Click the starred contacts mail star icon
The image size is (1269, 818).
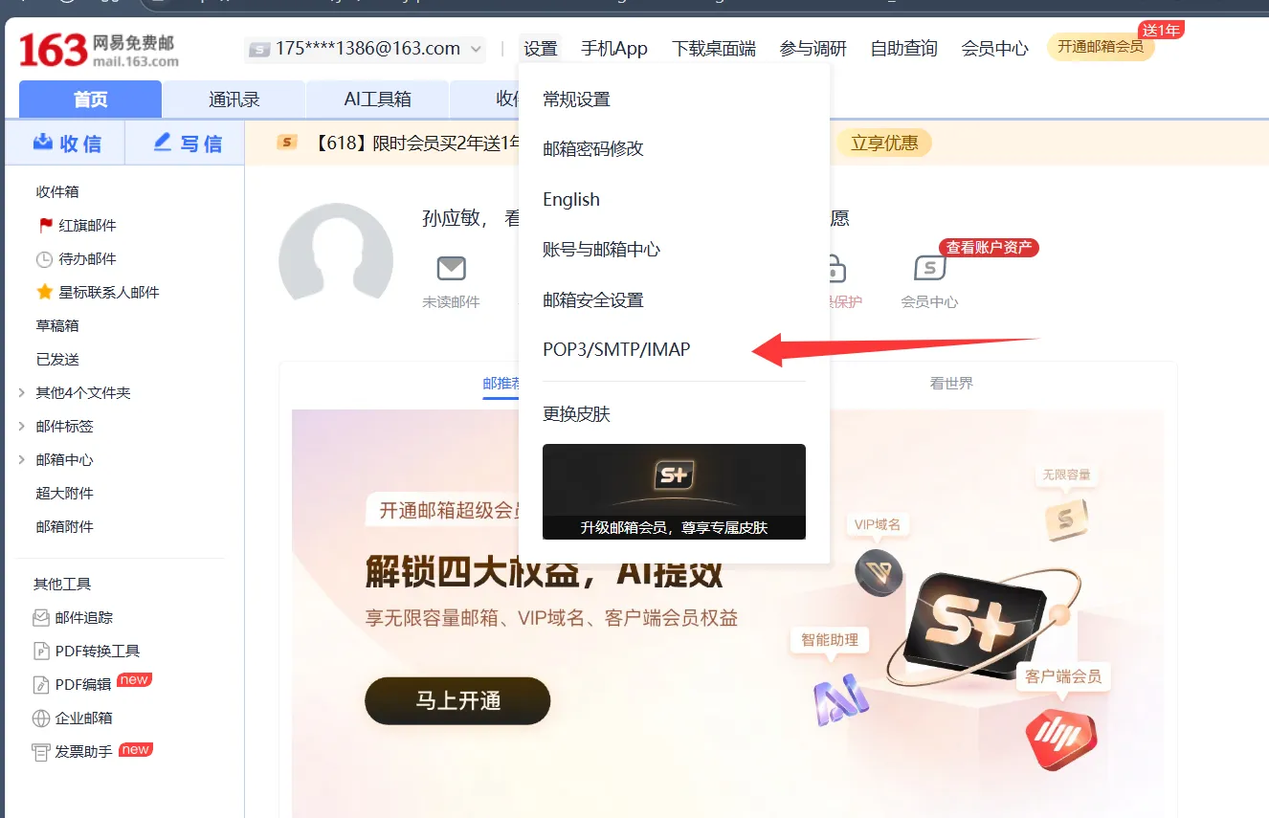(44, 293)
